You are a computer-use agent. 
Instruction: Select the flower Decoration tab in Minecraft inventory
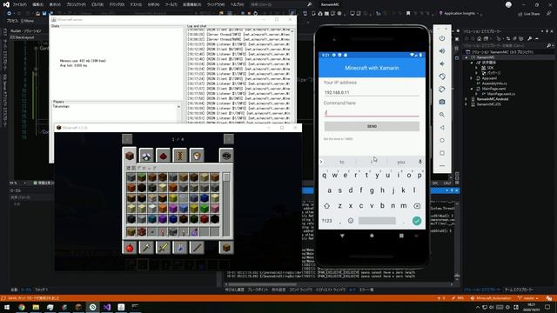tap(146, 156)
